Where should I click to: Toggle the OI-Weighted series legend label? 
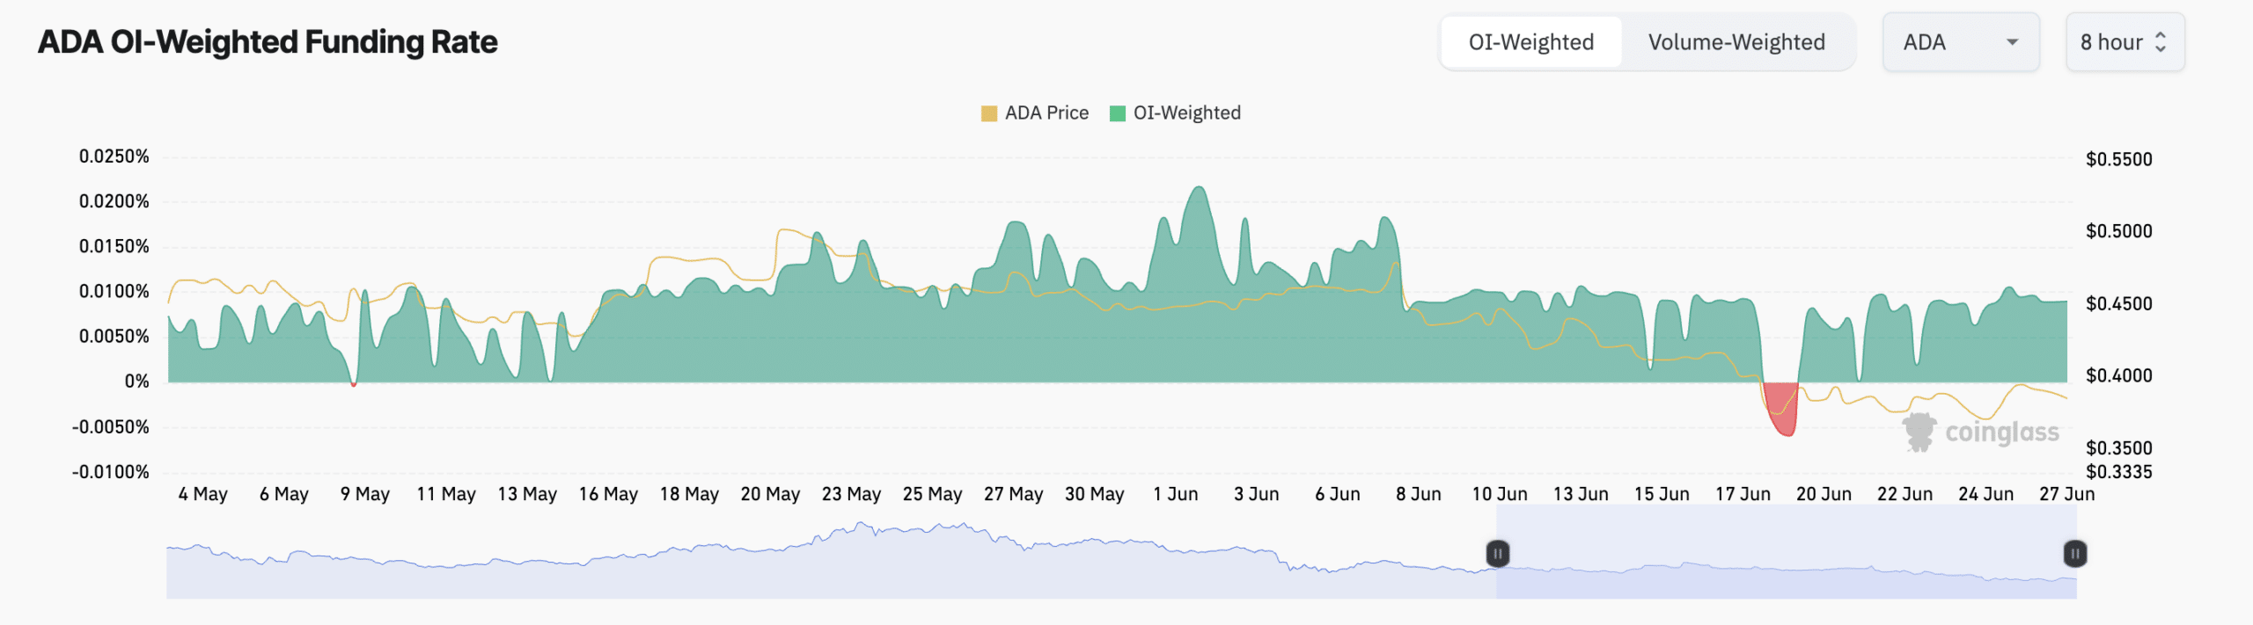1186,113
